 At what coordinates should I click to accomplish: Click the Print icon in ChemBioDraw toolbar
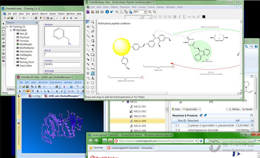(x=102, y=12)
